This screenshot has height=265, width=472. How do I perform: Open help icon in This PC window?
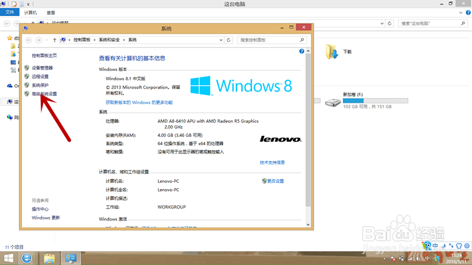(x=468, y=12)
